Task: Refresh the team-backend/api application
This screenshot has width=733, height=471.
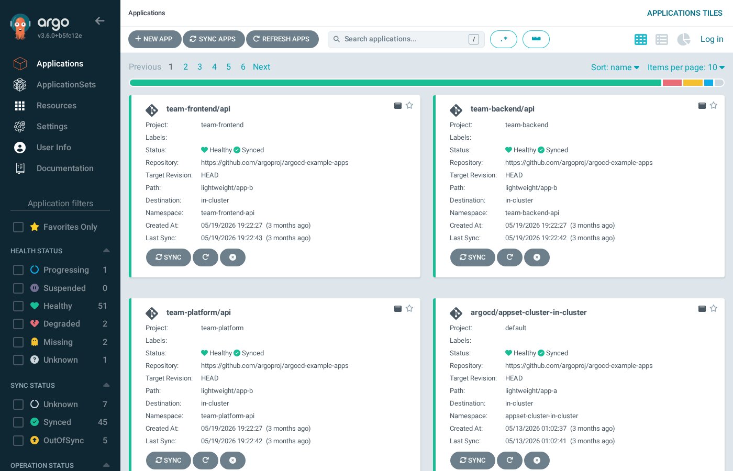Action: pyautogui.click(x=510, y=257)
